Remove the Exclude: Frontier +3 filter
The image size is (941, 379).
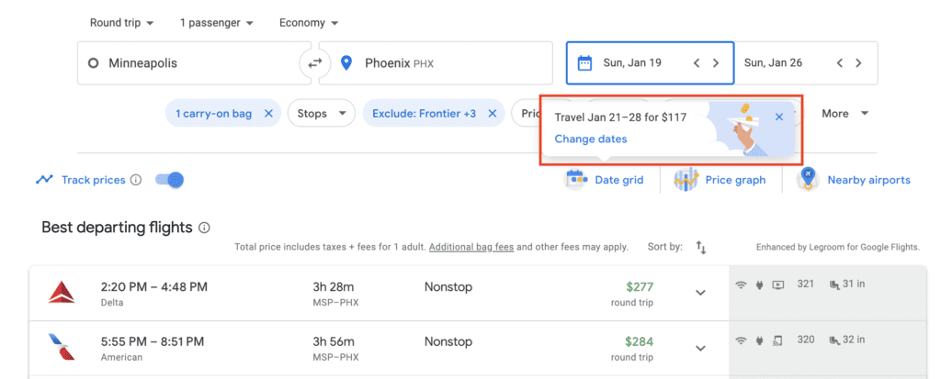point(493,114)
